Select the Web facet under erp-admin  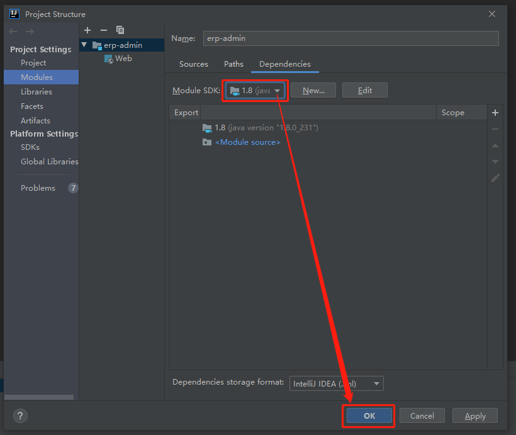pyautogui.click(x=118, y=59)
